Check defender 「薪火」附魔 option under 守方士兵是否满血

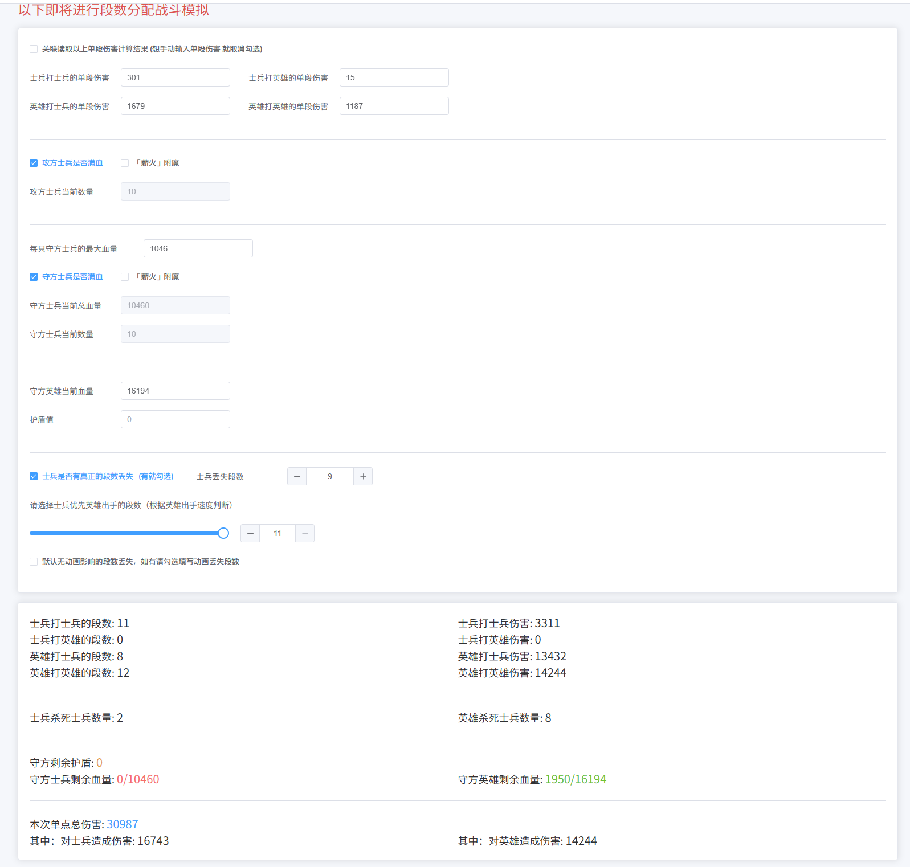(125, 277)
